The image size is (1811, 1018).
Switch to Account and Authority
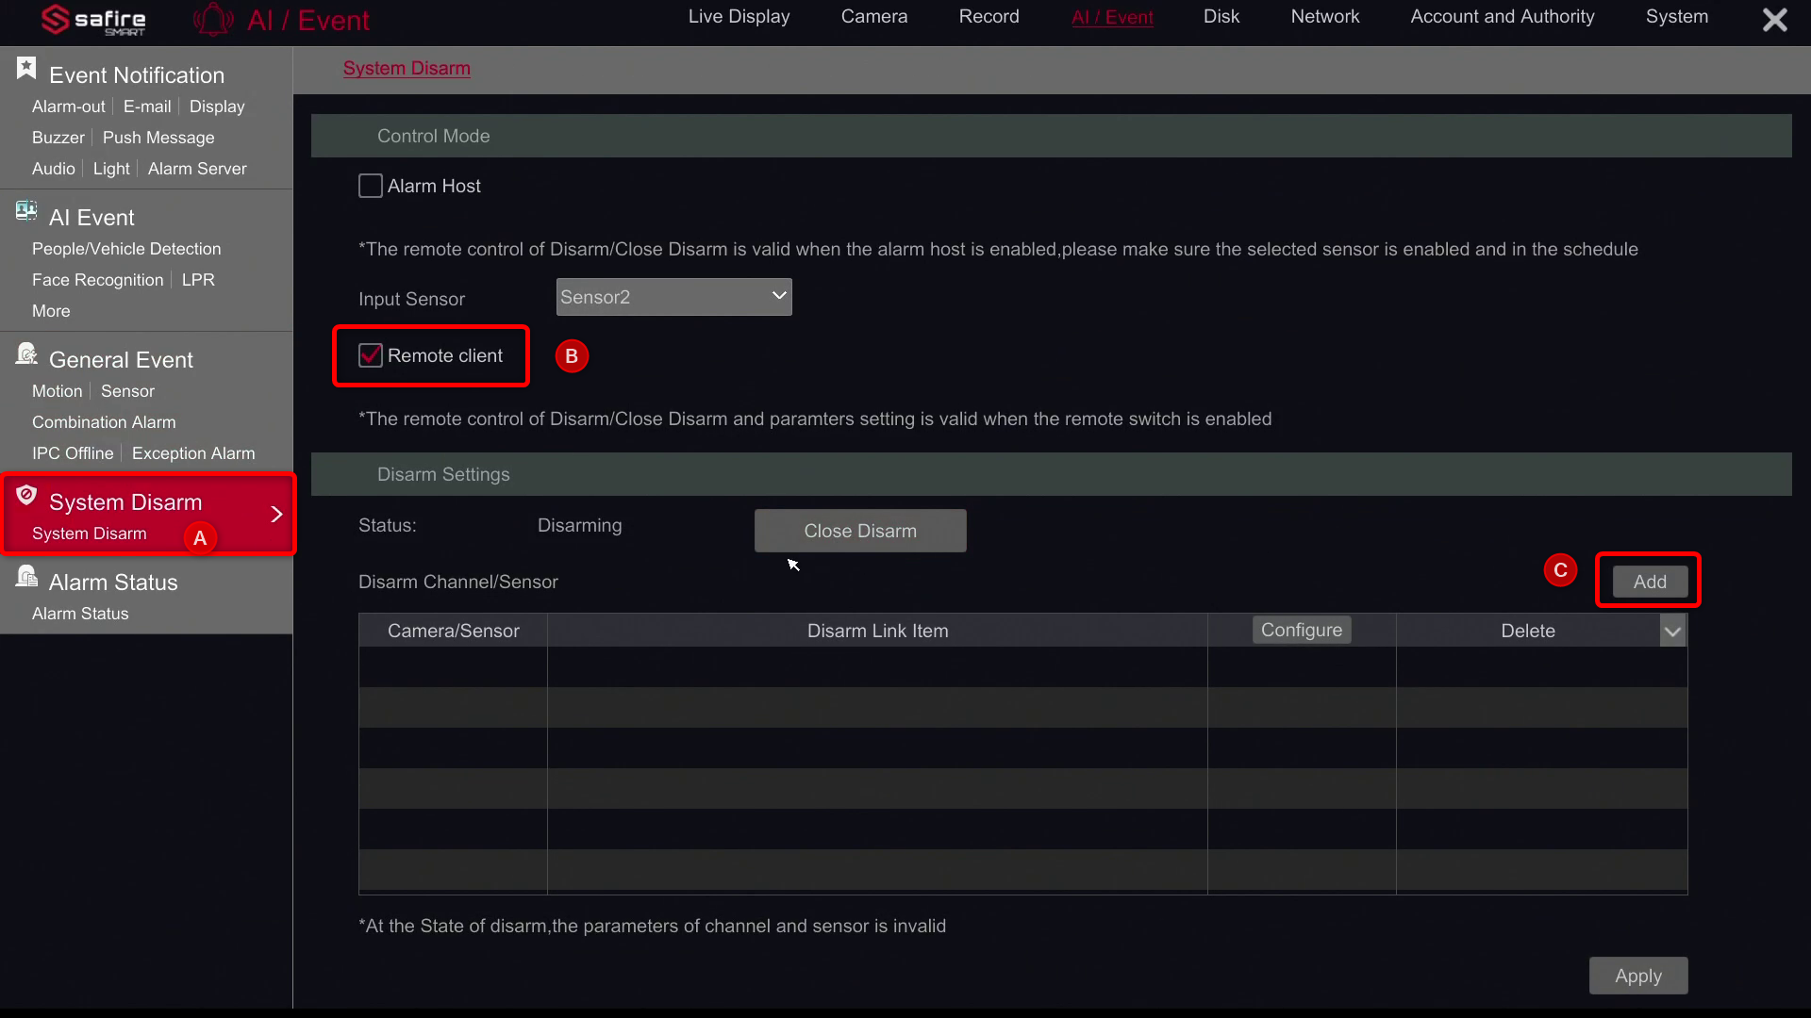[x=1502, y=16]
